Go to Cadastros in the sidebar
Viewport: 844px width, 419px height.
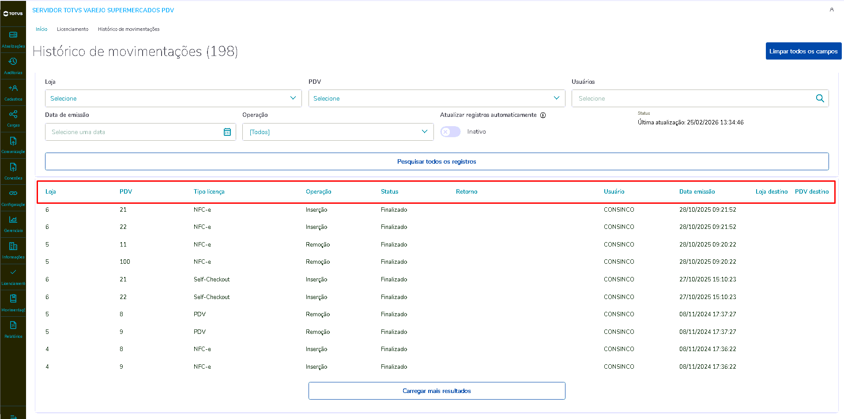pos(13,92)
